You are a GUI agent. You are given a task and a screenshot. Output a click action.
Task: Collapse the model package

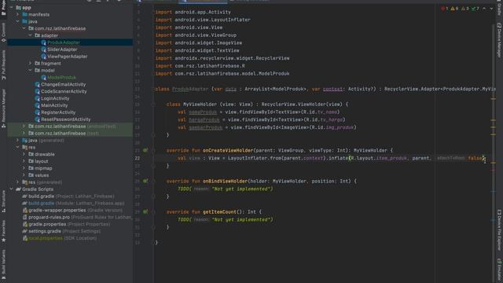coord(31,70)
